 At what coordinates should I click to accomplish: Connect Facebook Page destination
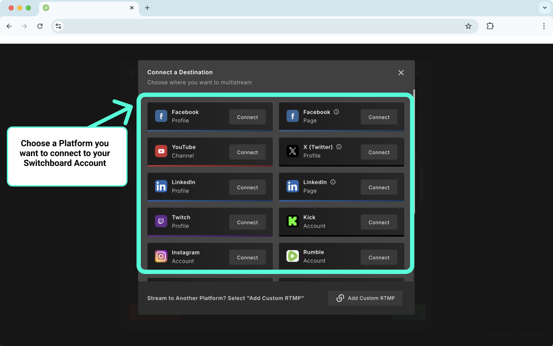(379, 117)
